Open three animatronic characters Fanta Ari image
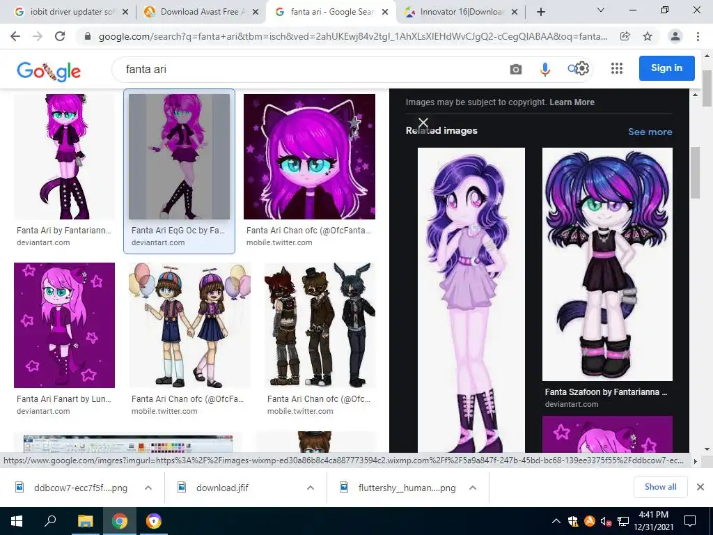 click(x=320, y=325)
